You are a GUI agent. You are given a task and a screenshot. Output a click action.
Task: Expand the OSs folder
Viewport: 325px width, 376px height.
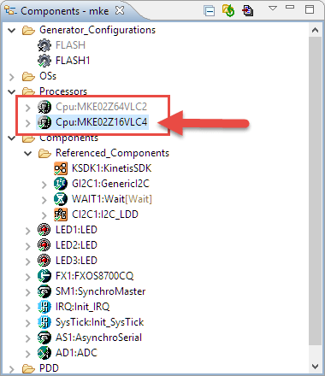(x=12, y=77)
